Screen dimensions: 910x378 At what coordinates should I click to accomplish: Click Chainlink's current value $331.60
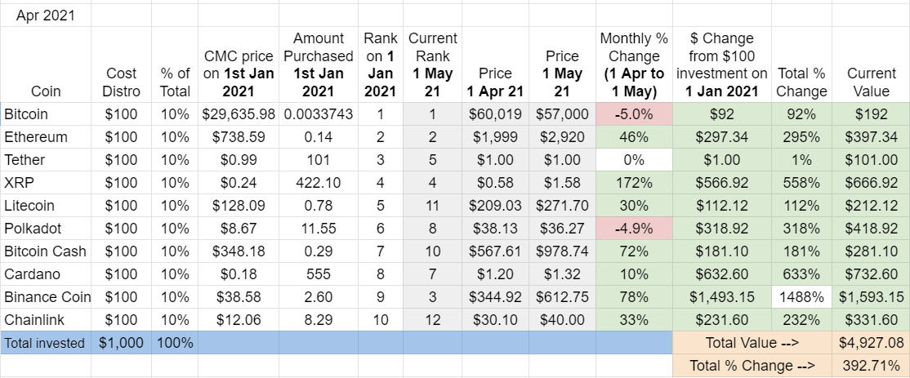tap(871, 320)
